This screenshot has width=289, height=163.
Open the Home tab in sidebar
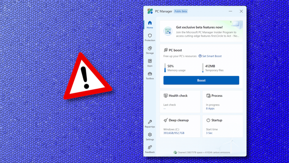click(149, 24)
